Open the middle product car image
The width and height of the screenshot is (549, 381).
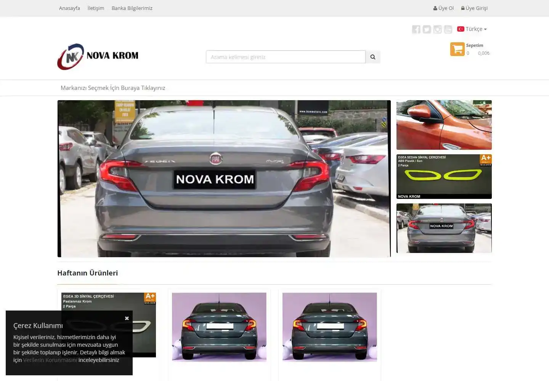[x=219, y=327]
